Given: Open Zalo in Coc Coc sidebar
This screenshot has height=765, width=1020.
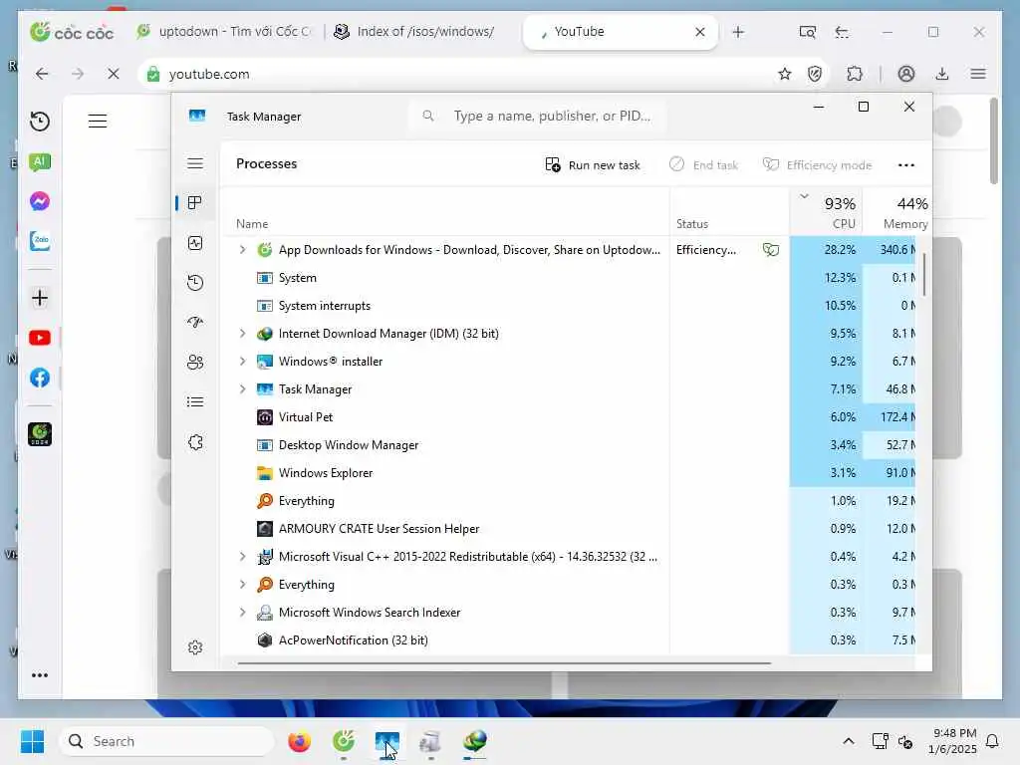Looking at the screenshot, I should tap(40, 241).
